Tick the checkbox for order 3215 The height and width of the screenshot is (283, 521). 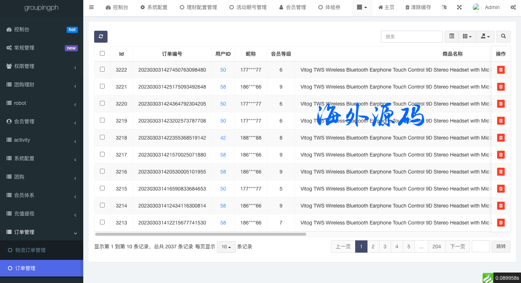102,188
